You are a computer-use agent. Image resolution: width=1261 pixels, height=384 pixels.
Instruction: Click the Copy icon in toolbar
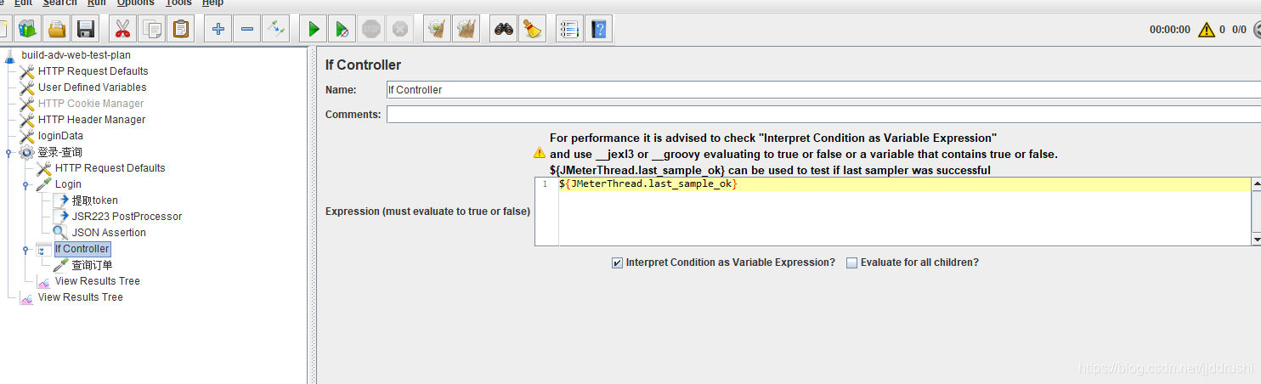pyautogui.click(x=152, y=30)
